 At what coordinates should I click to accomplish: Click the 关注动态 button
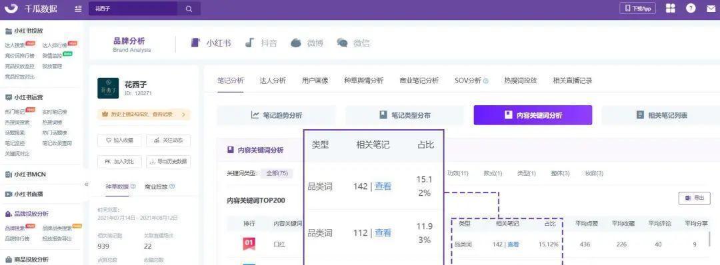tap(168, 140)
